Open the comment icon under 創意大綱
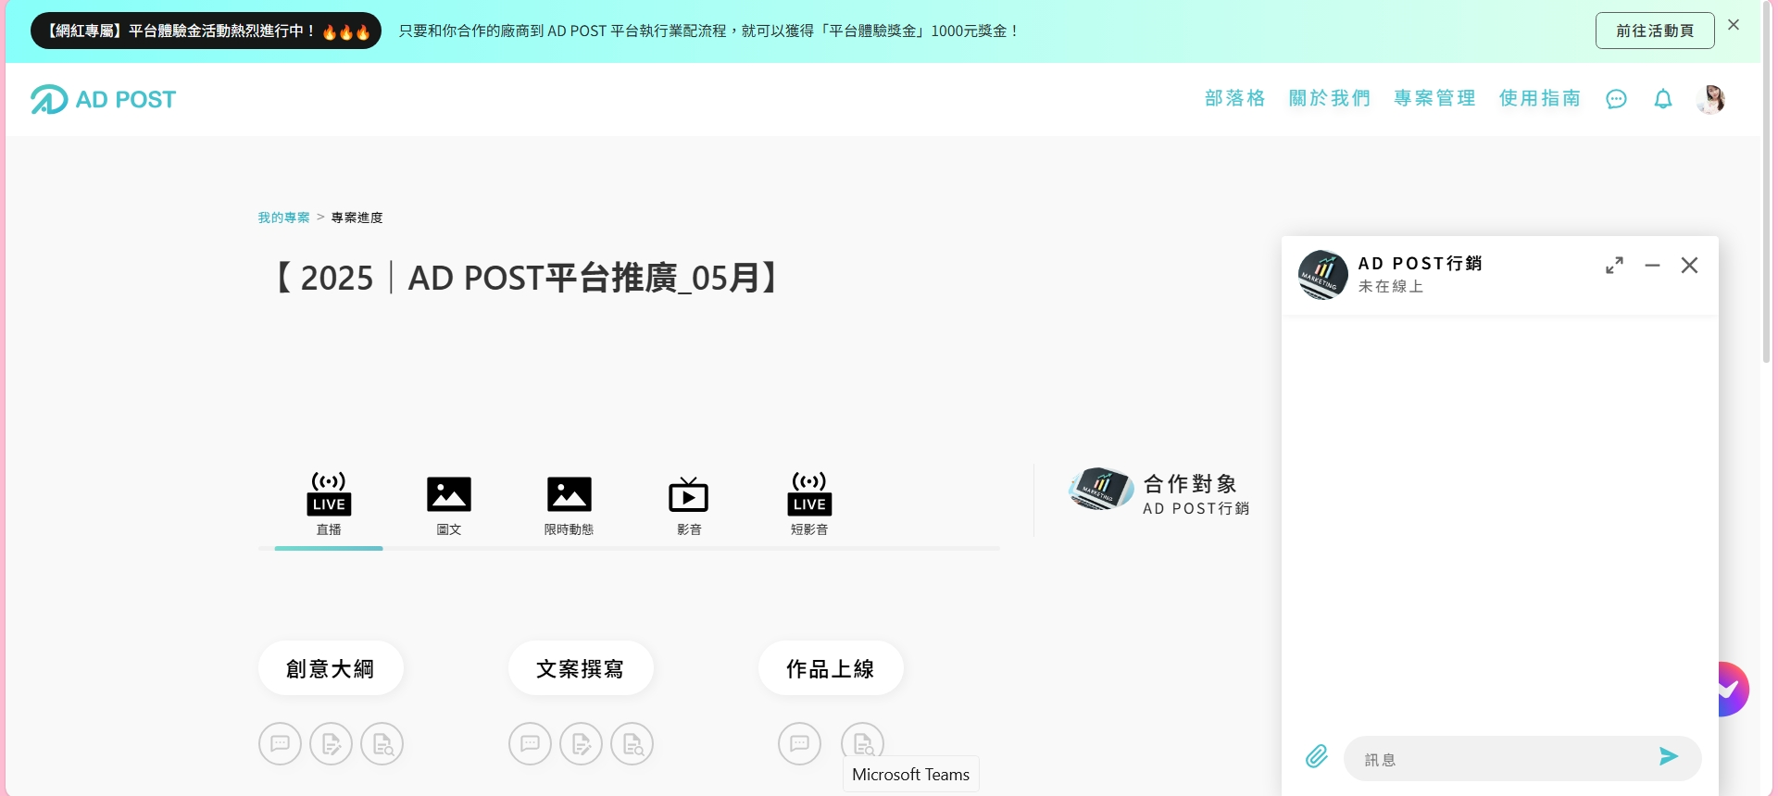Image resolution: width=1778 pixels, height=796 pixels. click(280, 743)
